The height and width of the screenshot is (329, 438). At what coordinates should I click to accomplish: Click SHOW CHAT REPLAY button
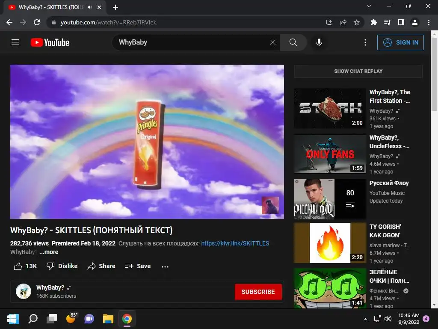click(x=358, y=71)
